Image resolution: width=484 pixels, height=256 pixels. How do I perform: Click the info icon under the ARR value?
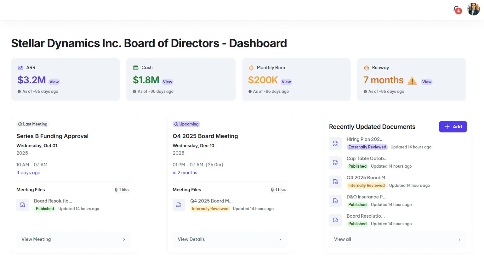[19, 91]
